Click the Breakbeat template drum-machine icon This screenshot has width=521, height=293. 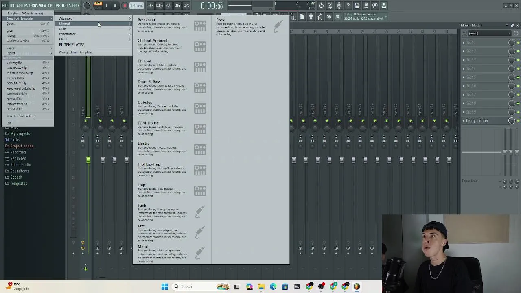(x=200, y=26)
